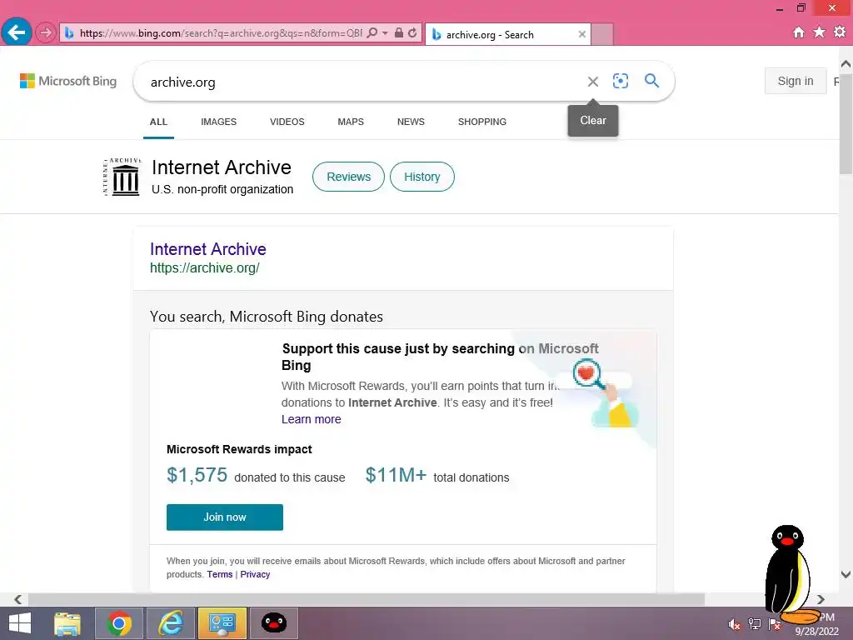The height and width of the screenshot is (640, 853).
Task: Click the magnifier icon in the address bar
Action: pyautogui.click(x=372, y=32)
